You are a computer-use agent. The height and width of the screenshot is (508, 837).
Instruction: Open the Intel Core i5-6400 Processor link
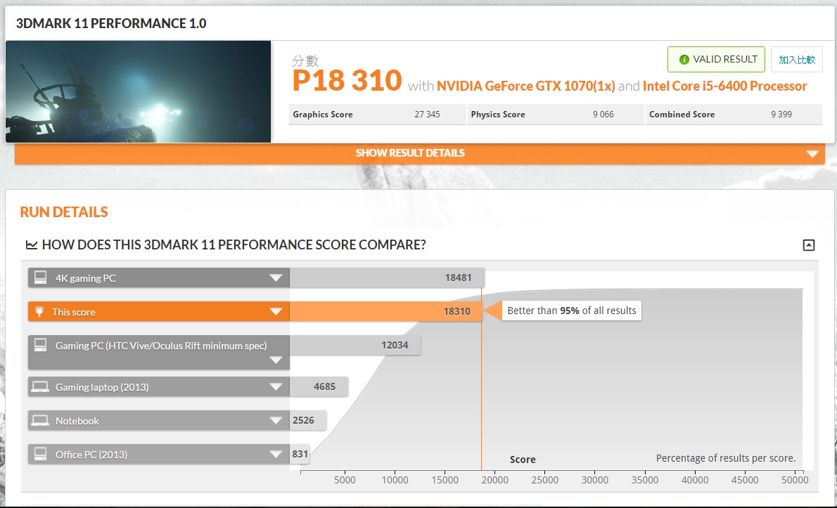click(724, 86)
